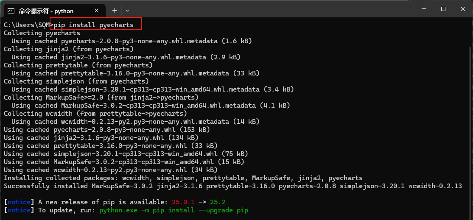
Task: Click the 'Collecting pyecharts' line
Action: coord(42,33)
